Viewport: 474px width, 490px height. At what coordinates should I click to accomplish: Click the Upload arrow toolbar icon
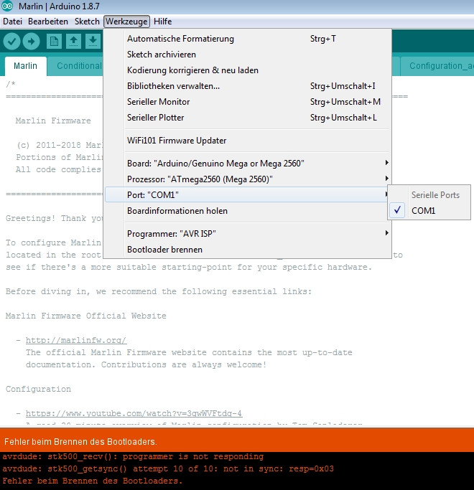(x=32, y=41)
